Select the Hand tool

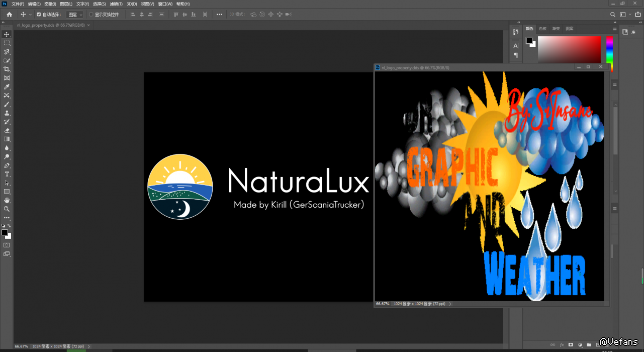point(7,200)
